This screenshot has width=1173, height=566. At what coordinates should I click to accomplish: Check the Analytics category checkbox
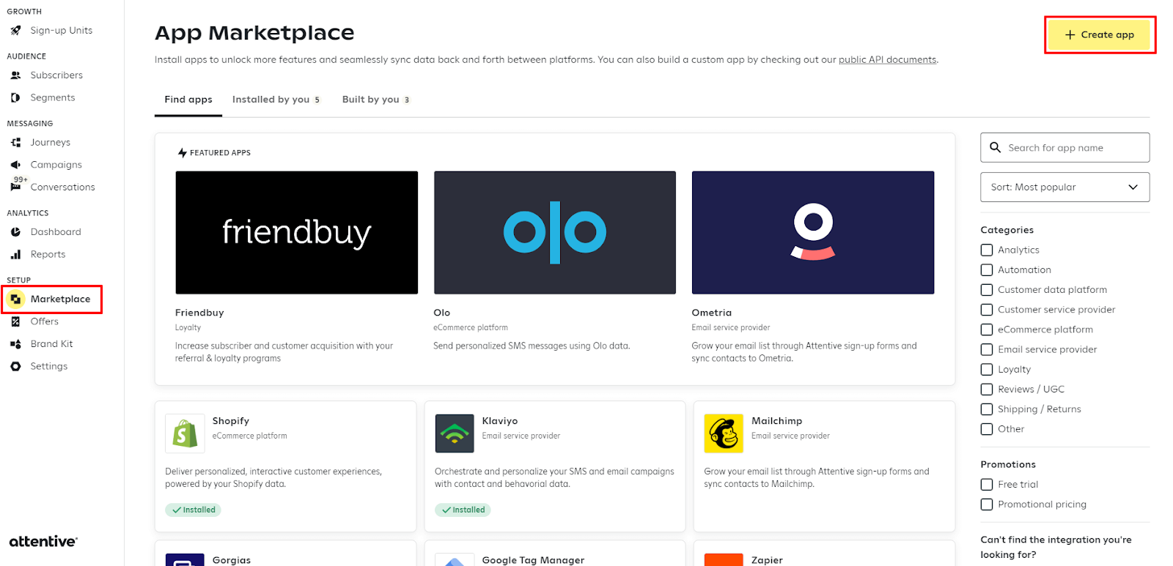(x=987, y=250)
